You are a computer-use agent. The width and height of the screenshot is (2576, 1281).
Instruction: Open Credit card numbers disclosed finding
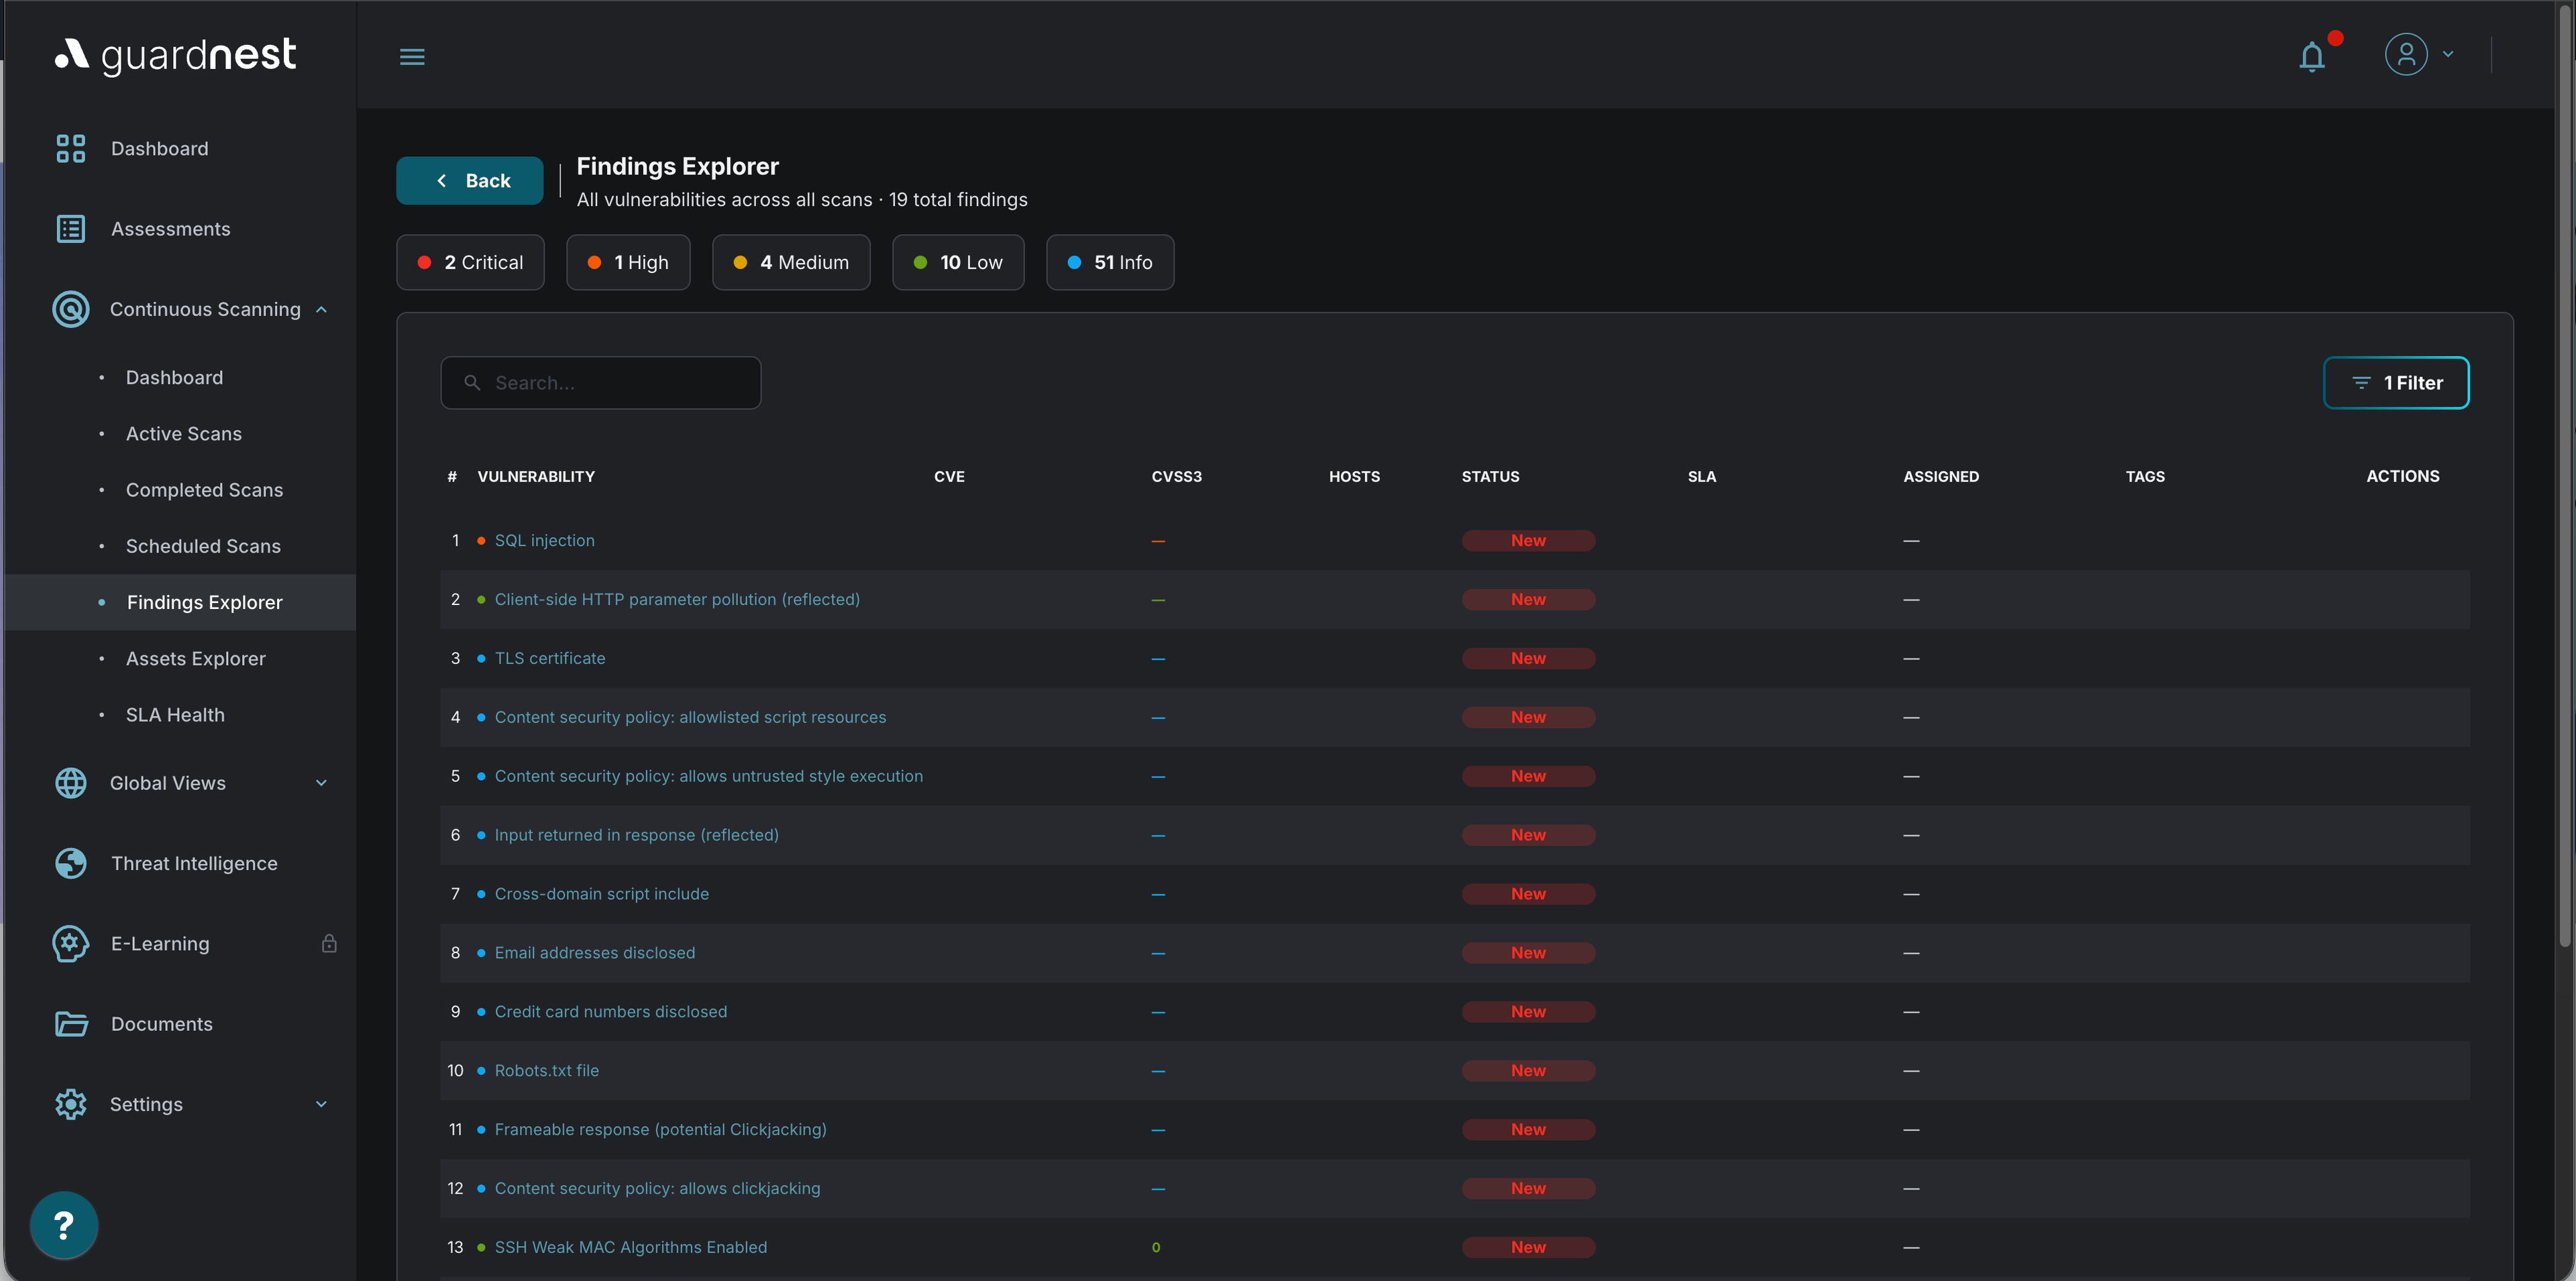[610, 1012]
